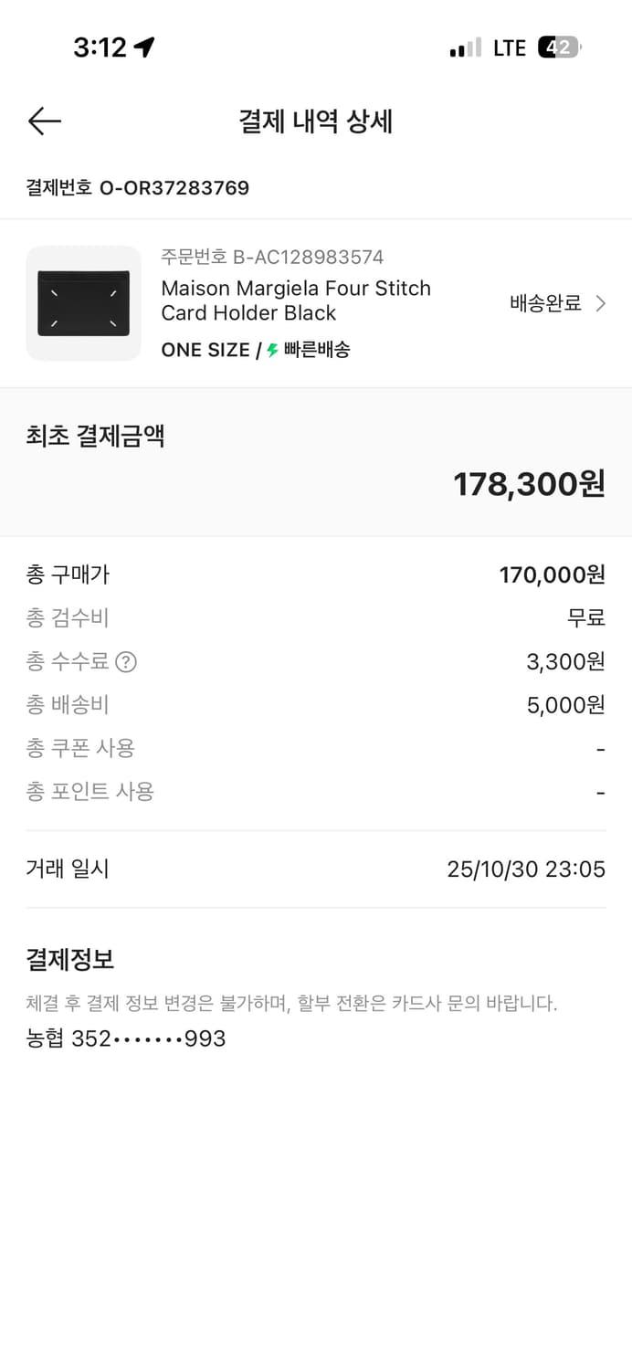Tap the LTE network indicator
The width and height of the screenshot is (632, 1370).
point(508,47)
